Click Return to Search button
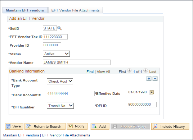Image resolution: width=193 pixels, height=140 pixels. coord(45,126)
